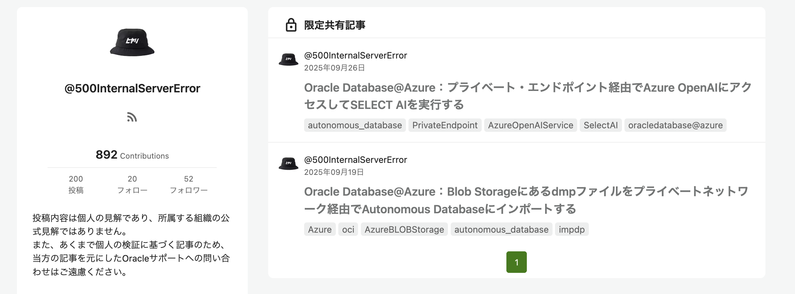Open the Blob Storage dmp import article
The height and width of the screenshot is (294, 795).
click(x=526, y=200)
